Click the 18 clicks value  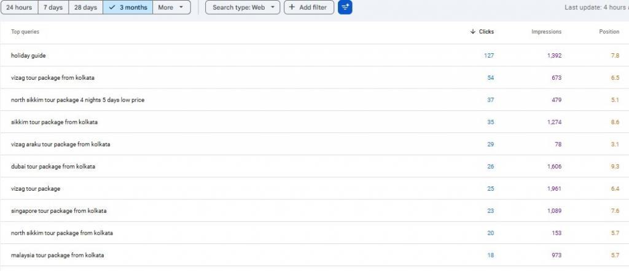(x=491, y=255)
